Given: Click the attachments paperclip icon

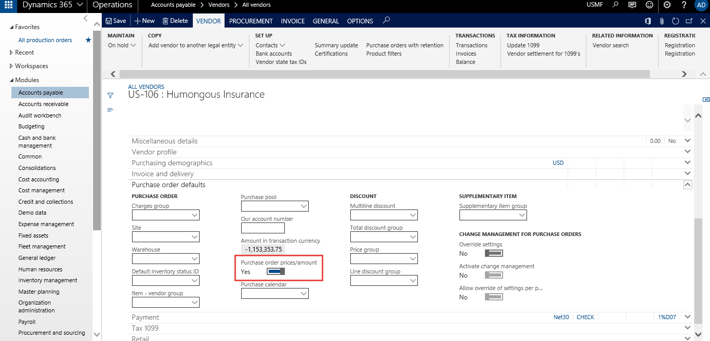Looking at the screenshot, I should pyautogui.click(x=661, y=21).
